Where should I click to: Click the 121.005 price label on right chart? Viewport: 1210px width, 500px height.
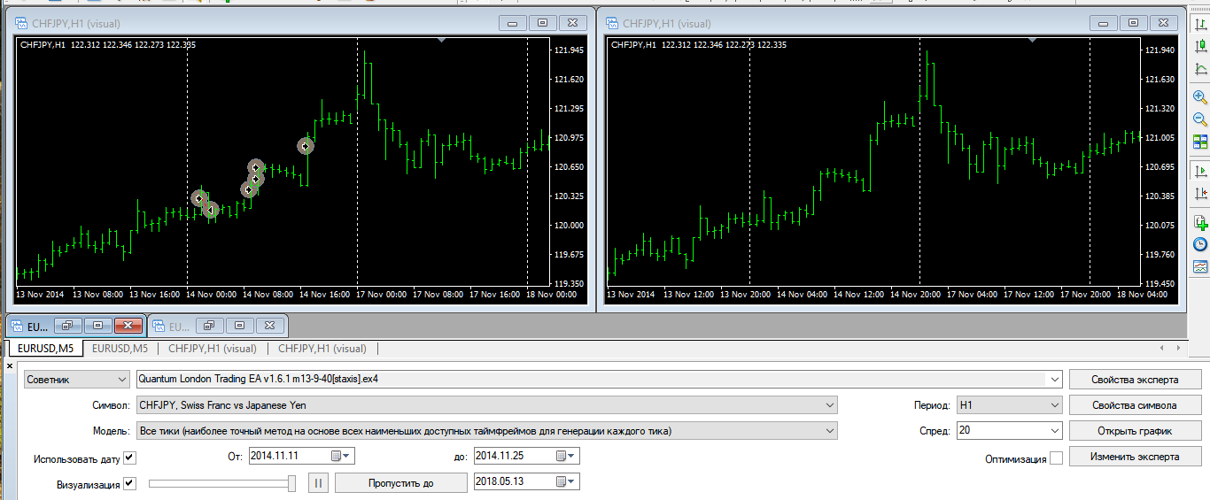coord(1160,138)
